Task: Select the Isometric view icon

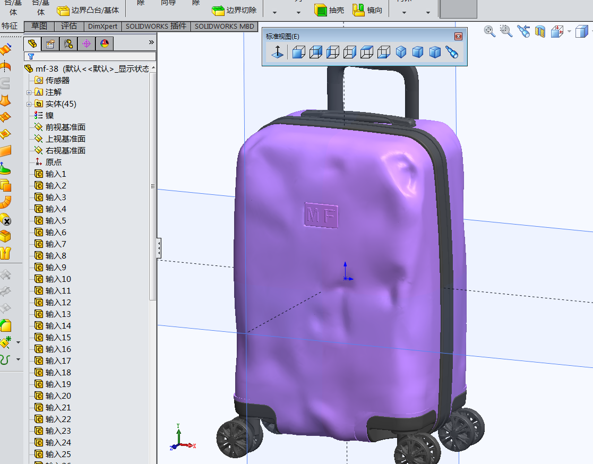Action: tap(401, 52)
